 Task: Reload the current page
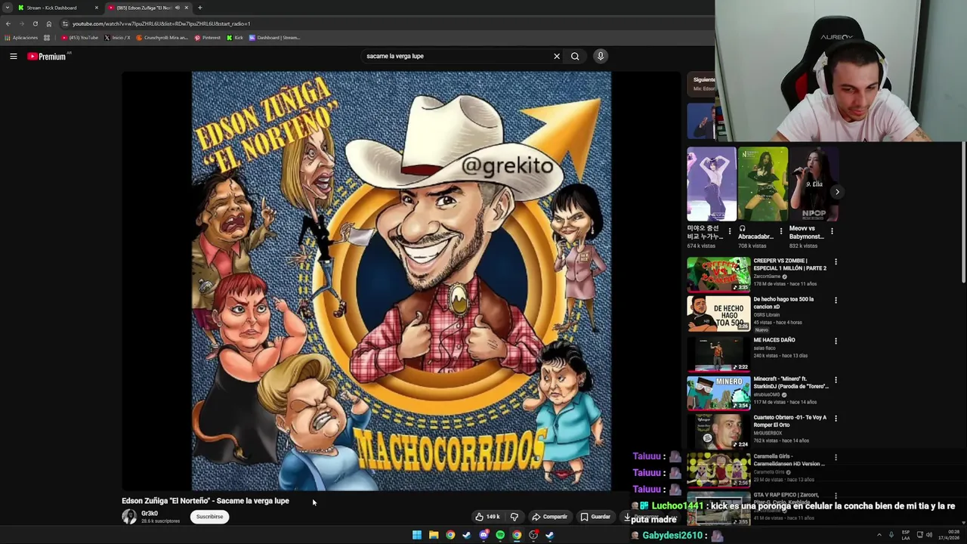pos(35,23)
